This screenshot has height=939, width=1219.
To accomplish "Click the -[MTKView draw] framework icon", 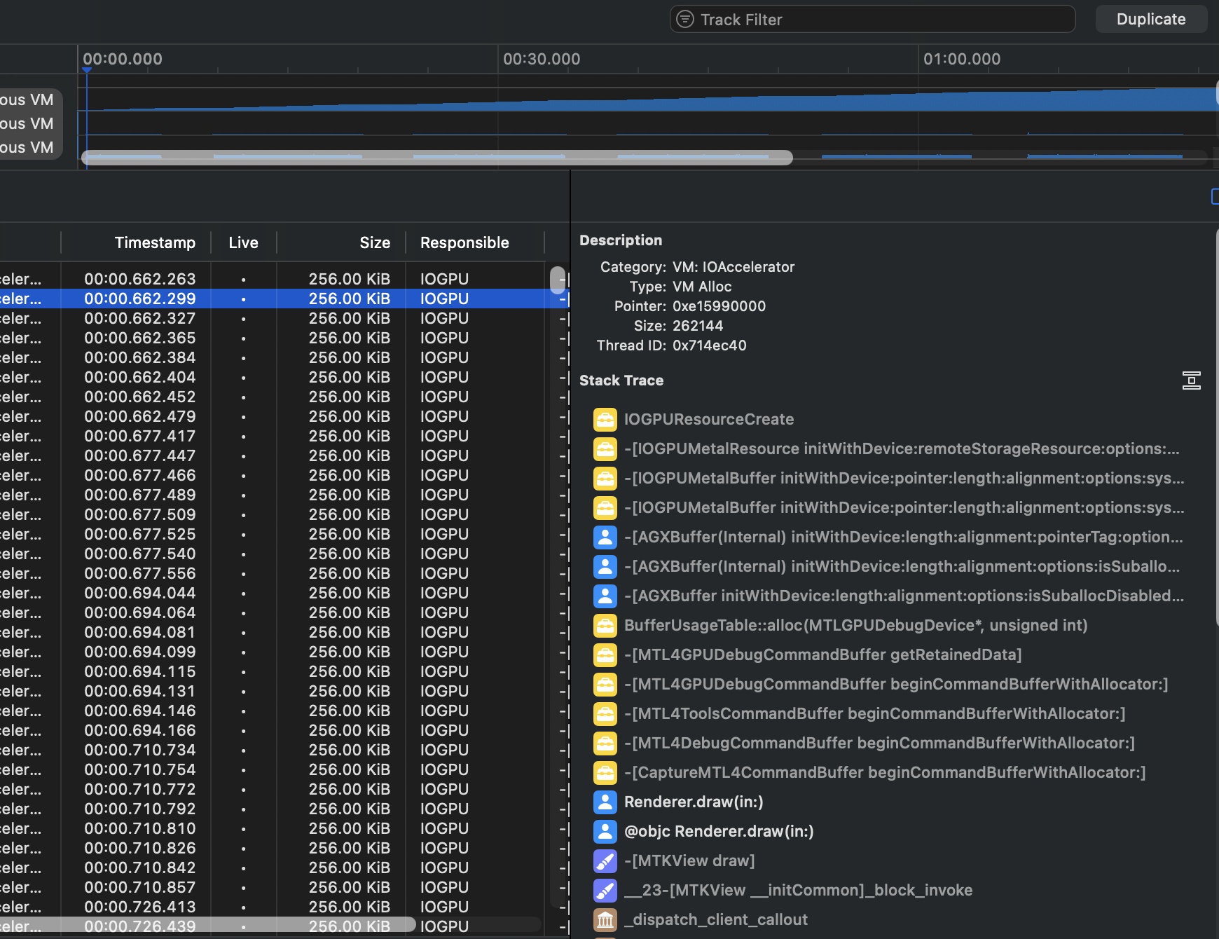I will pyautogui.click(x=605, y=861).
